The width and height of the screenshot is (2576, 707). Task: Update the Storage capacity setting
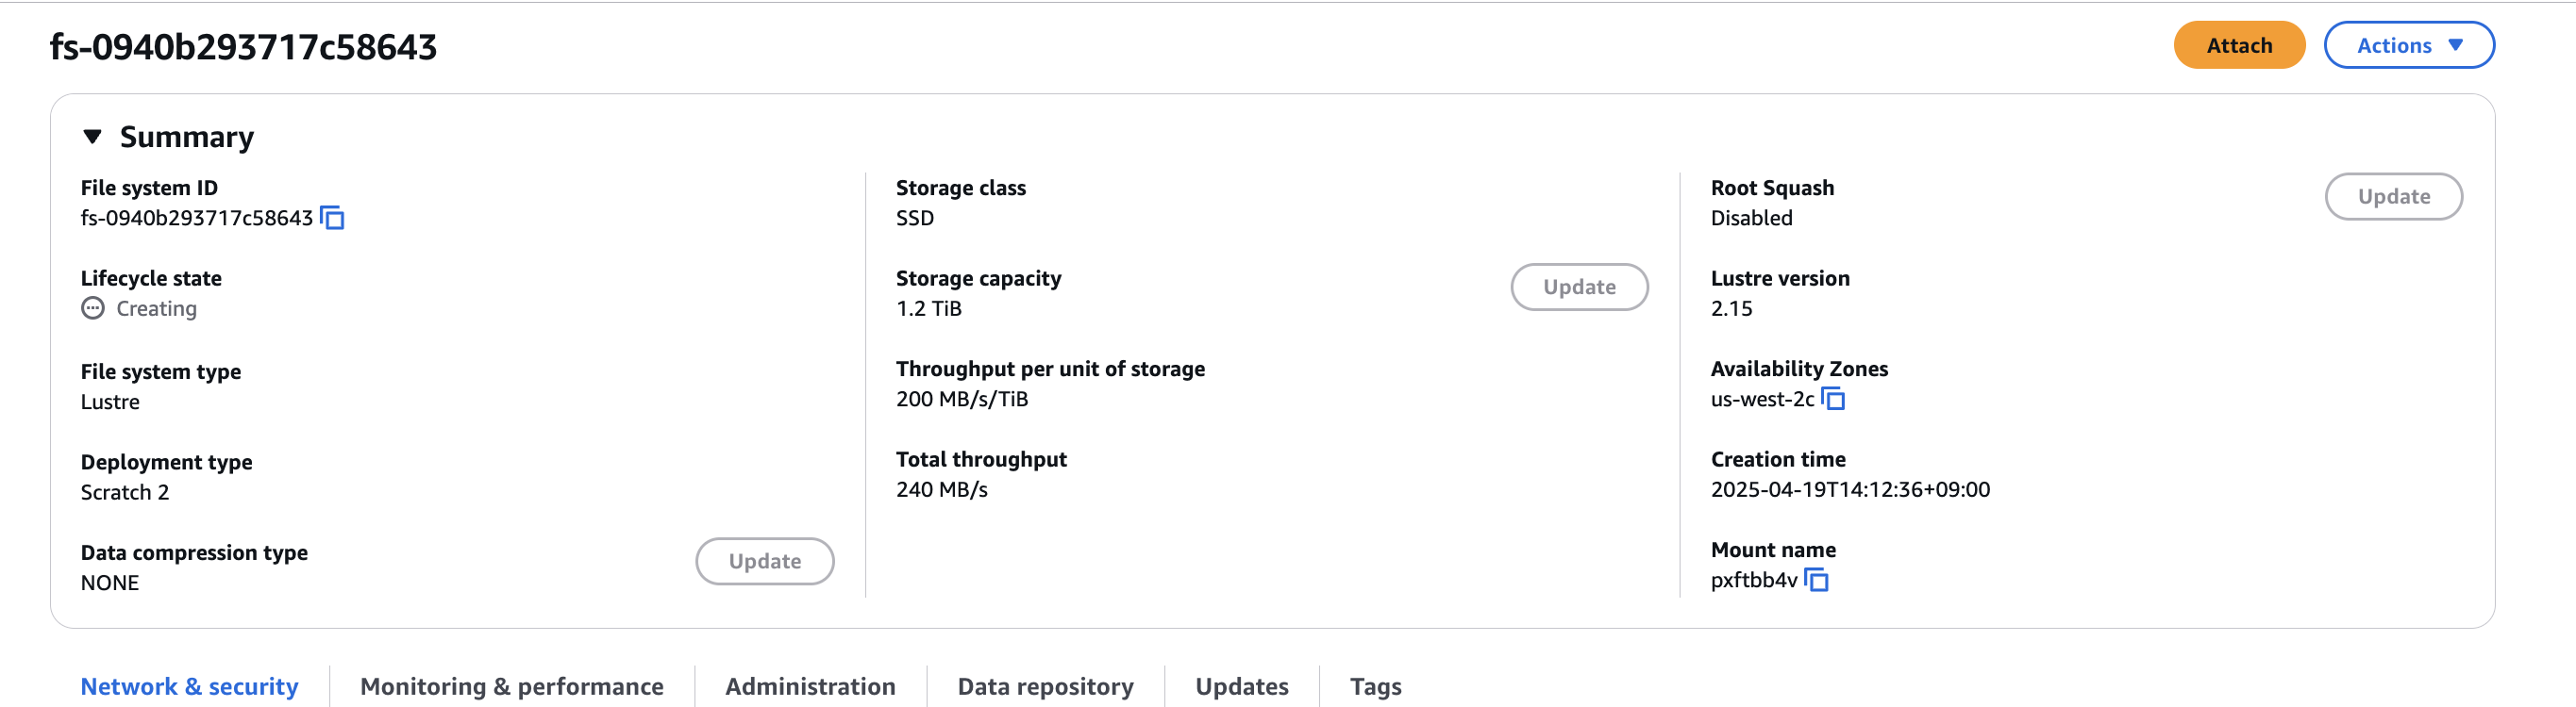(x=1579, y=287)
